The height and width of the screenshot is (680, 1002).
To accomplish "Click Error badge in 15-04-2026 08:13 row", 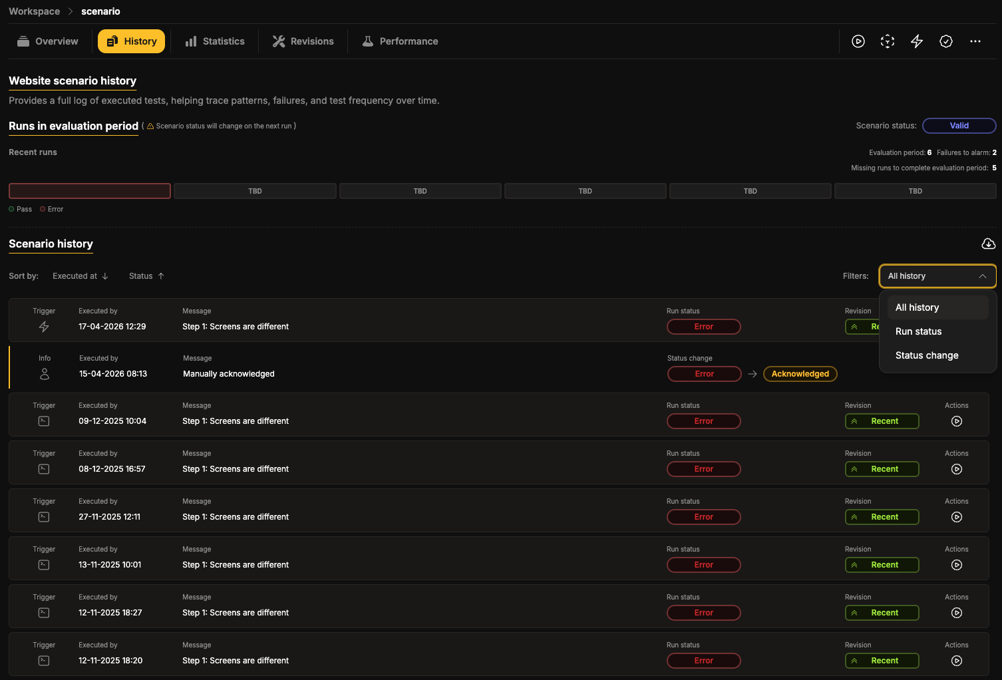I will pyautogui.click(x=704, y=374).
